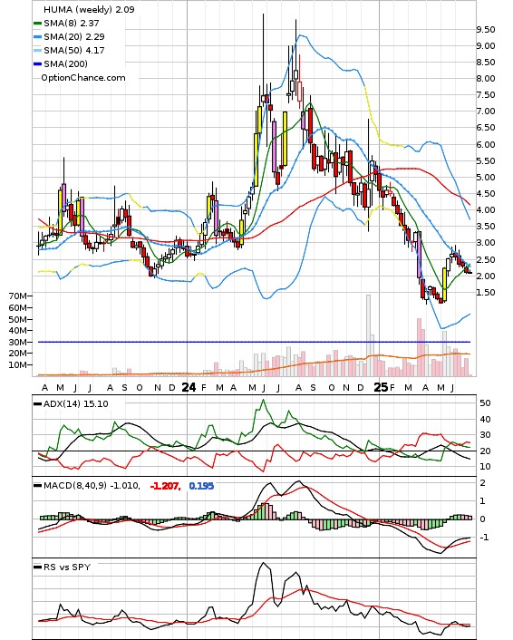513x640 pixels.
Task: Click the dark blue SMA(200) legend swatch
Action: coord(37,64)
